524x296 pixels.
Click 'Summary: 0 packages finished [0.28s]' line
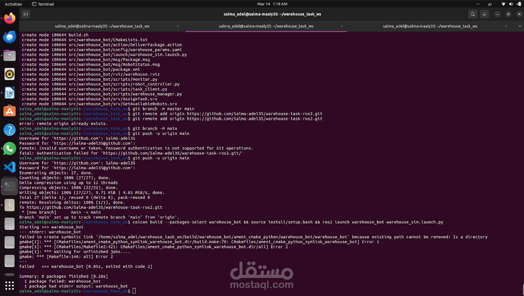63,276
